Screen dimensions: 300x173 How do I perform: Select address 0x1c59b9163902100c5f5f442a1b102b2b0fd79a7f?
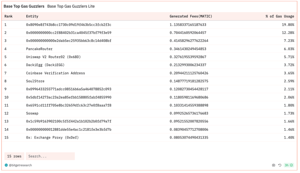[69, 122]
